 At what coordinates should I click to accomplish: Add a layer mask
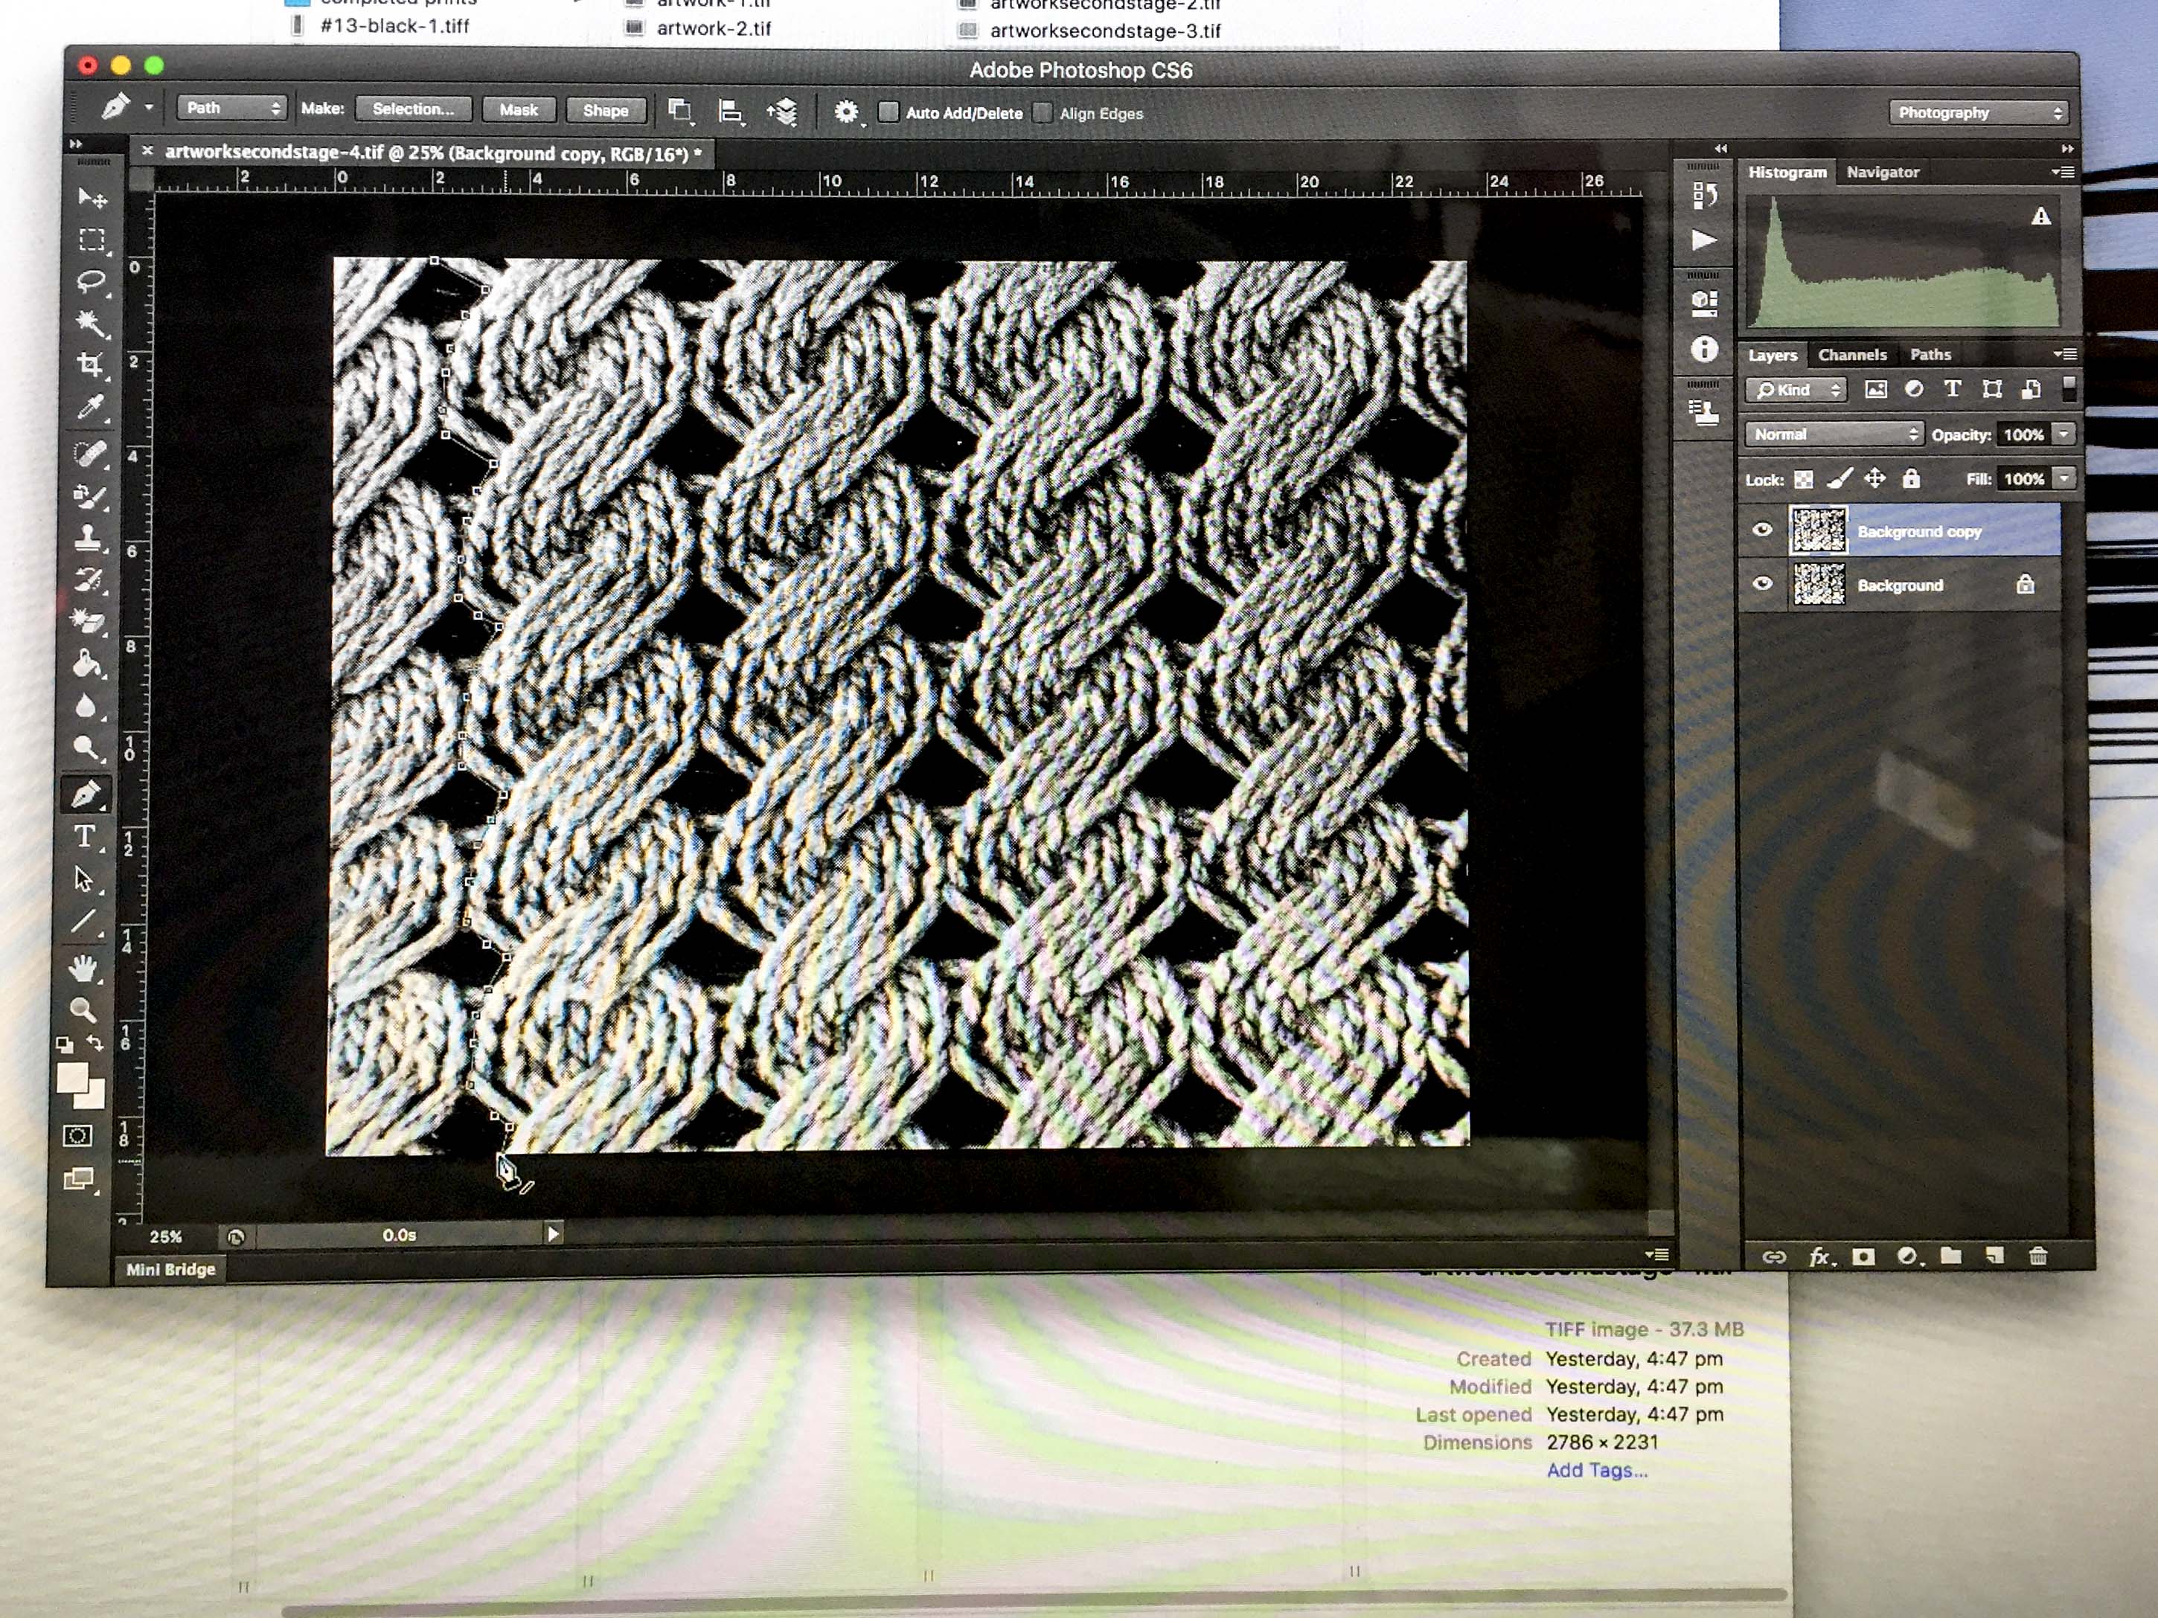point(1863,1256)
